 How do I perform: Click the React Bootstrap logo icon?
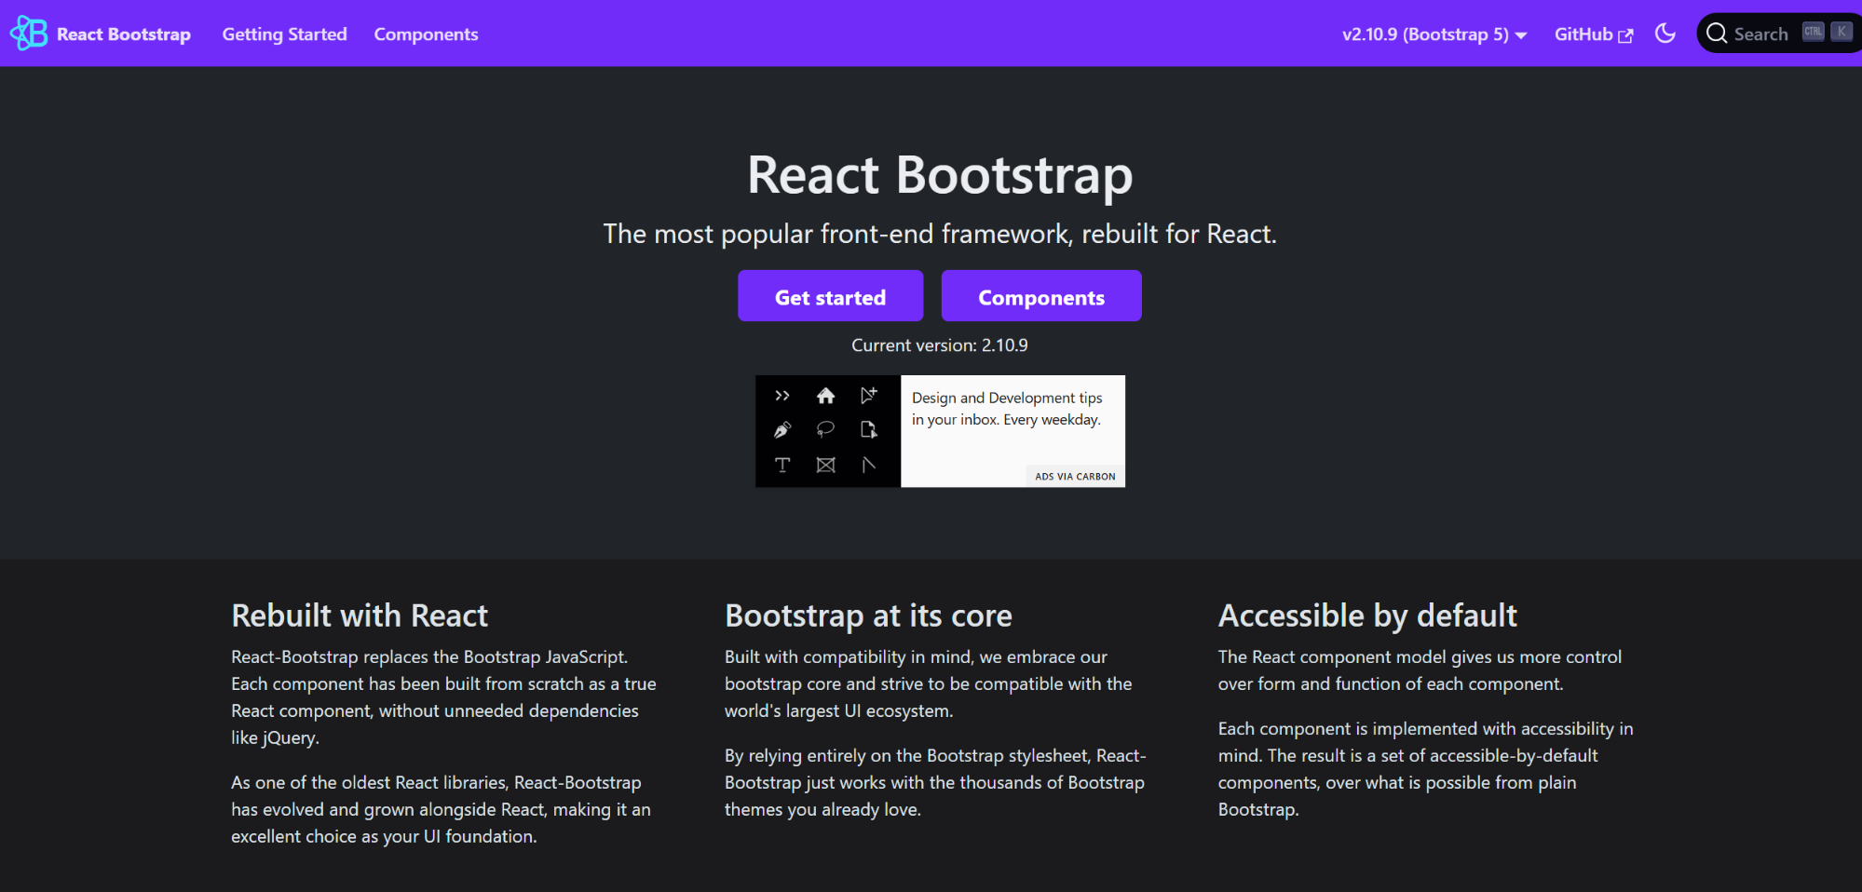(x=29, y=34)
